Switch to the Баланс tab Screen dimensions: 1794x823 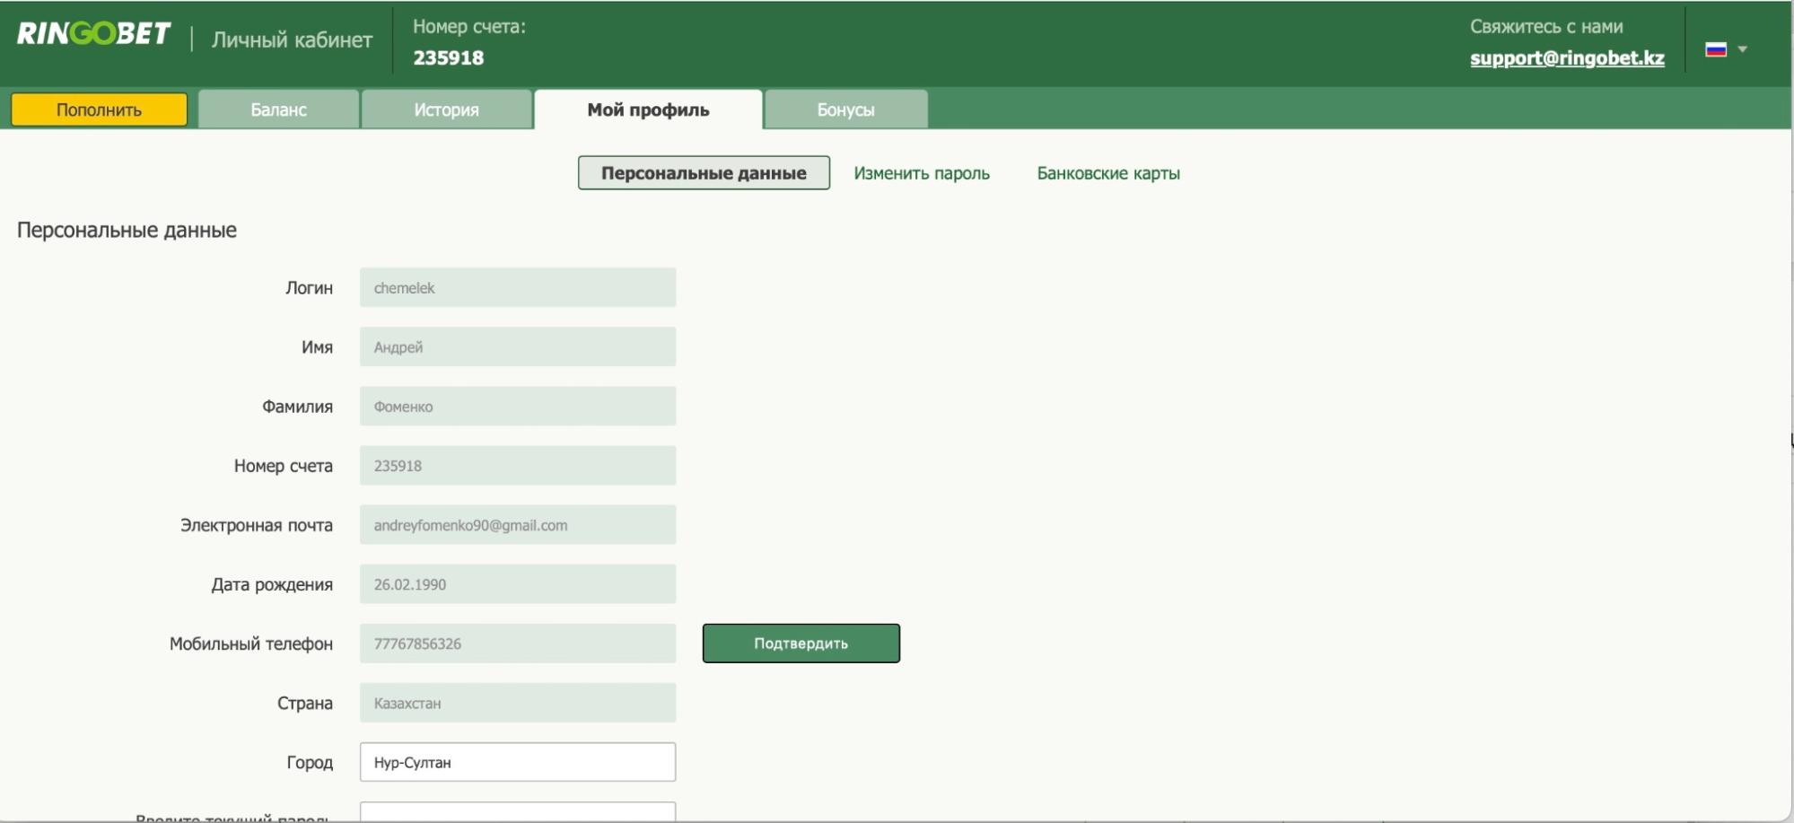278,109
